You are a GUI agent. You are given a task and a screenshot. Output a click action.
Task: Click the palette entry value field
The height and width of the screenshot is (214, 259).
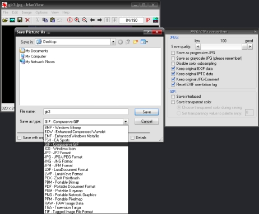[x=249, y=112]
